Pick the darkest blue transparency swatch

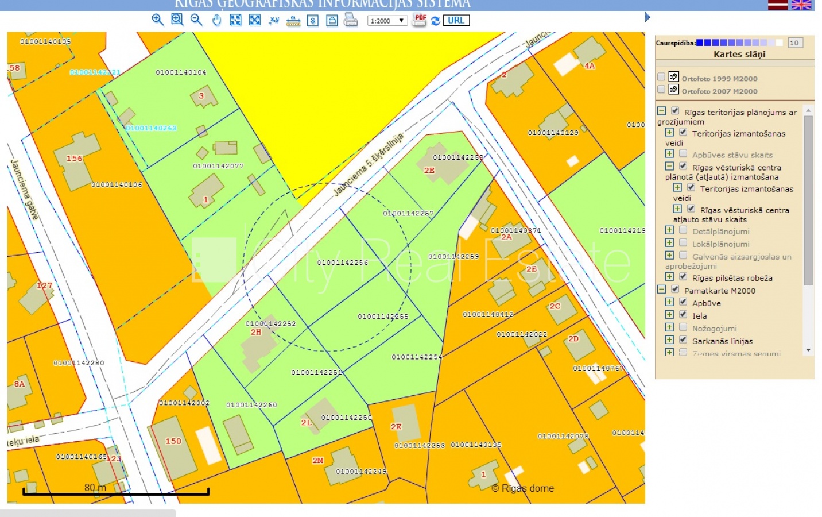click(x=700, y=43)
